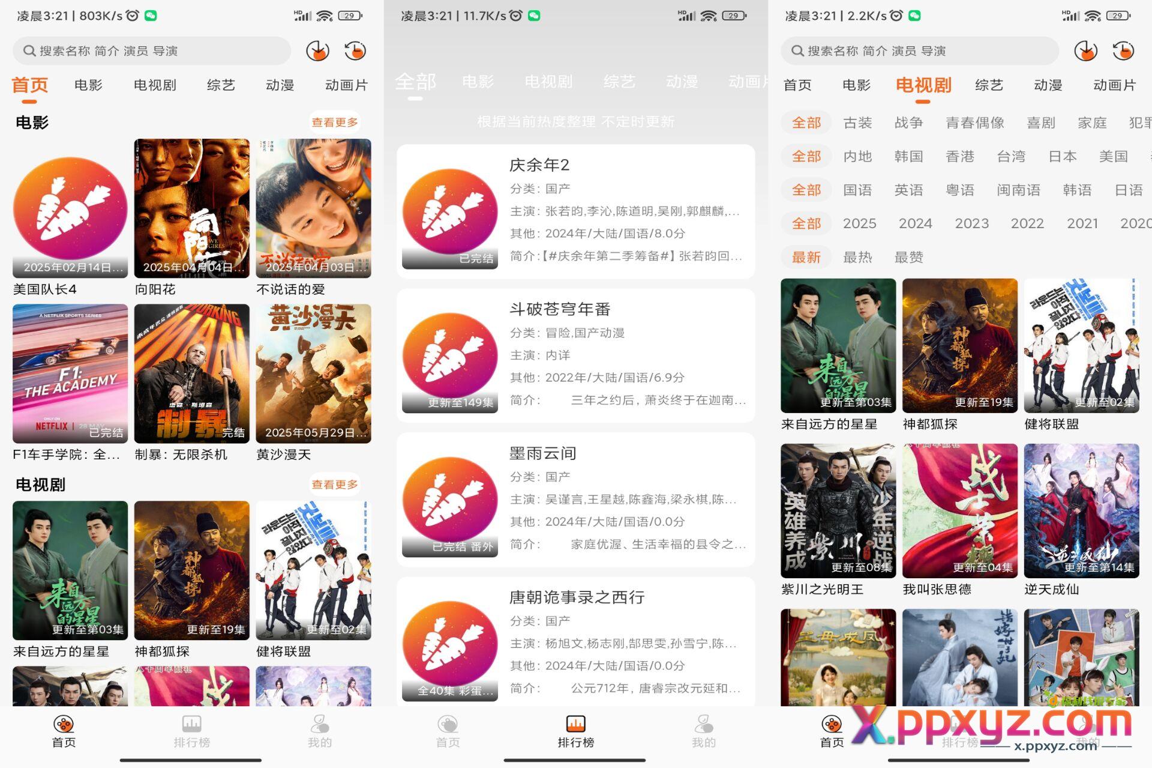This screenshot has width=1152, height=768.
Task: Filter by 台湾 region
Action: point(1011,157)
